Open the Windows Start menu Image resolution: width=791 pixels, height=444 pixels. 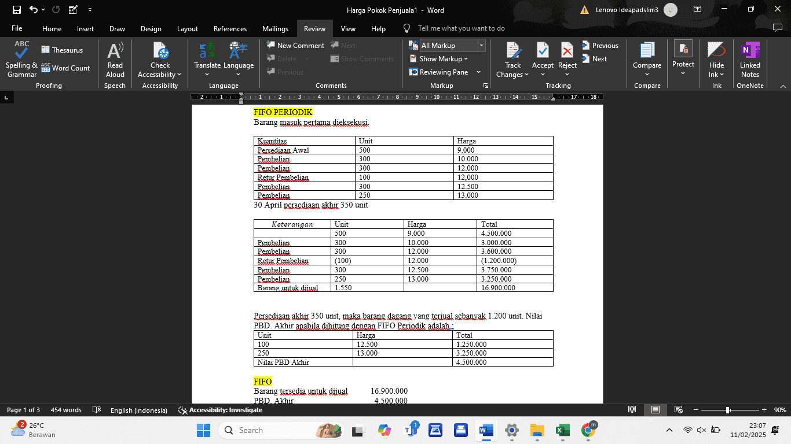203,430
